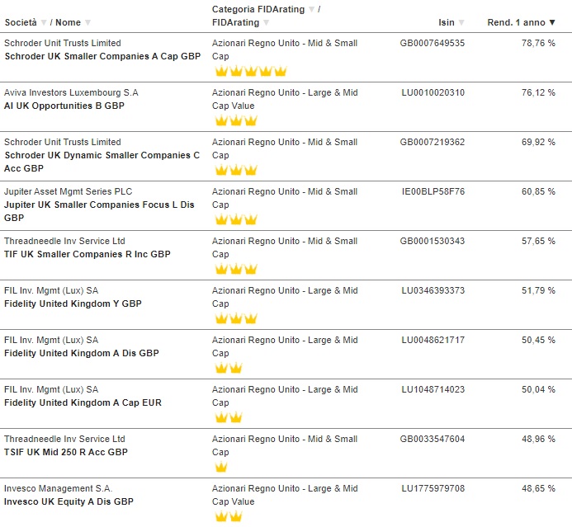Screen dimensions: 572x527
Task: Select ISIN GB0007219362
Action: point(433,142)
